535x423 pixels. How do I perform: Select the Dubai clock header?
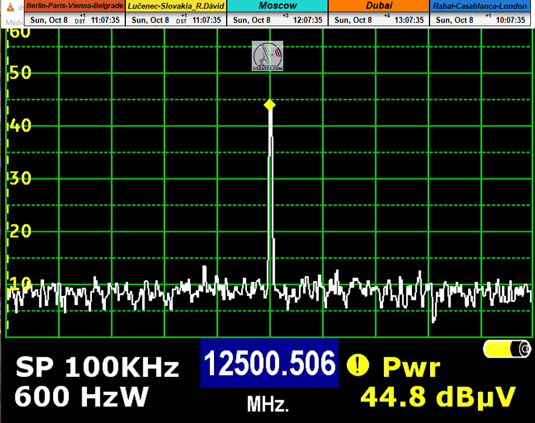coord(379,6)
